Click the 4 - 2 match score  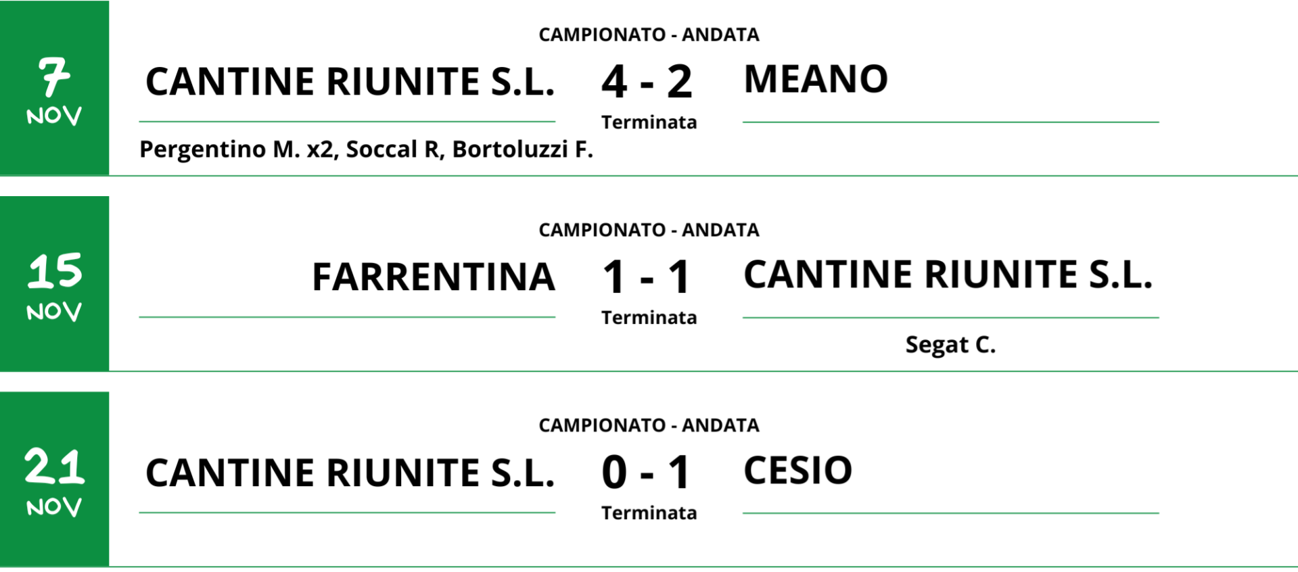[647, 82]
